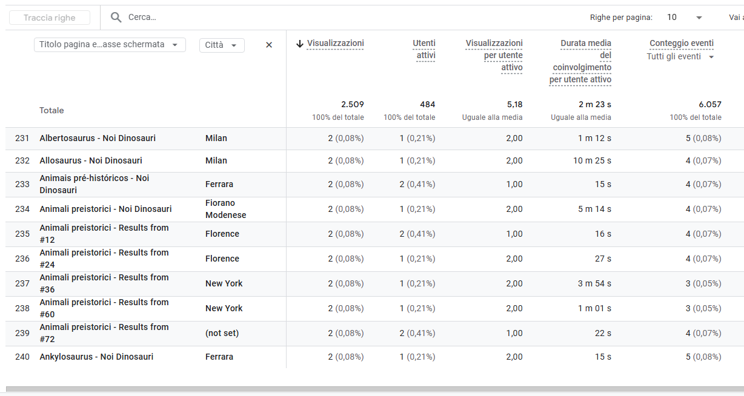The image size is (744, 396).
Task: Click the horizontal scrollbar at the bottom
Action: (x=375, y=389)
